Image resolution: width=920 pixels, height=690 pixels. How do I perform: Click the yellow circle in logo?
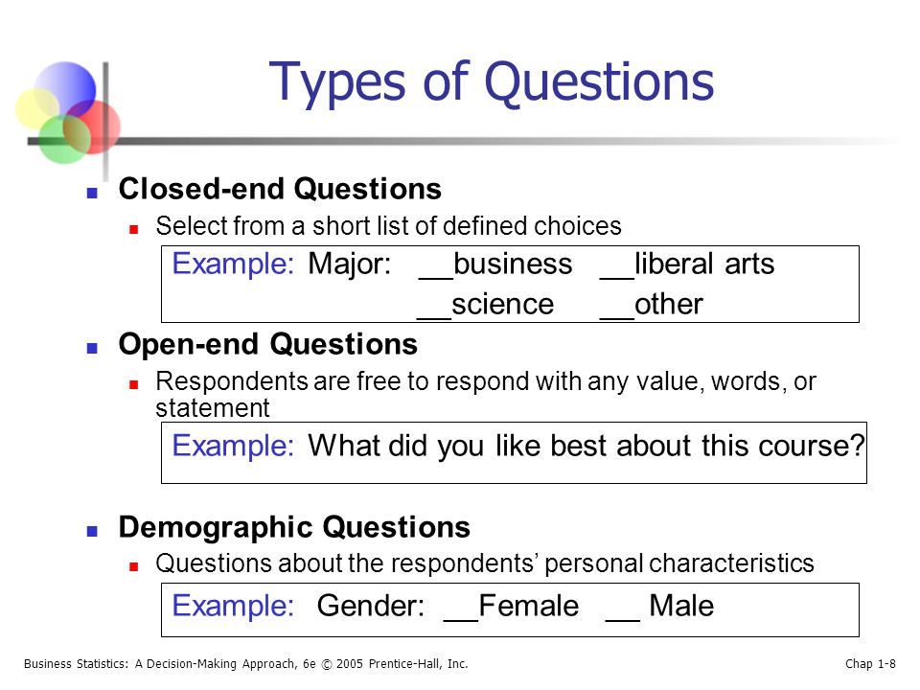click(x=37, y=108)
